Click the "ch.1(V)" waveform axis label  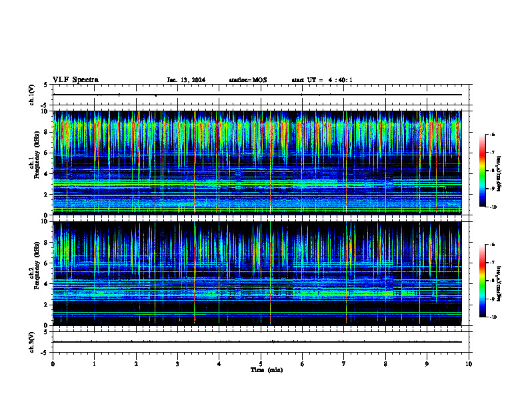[32, 95]
